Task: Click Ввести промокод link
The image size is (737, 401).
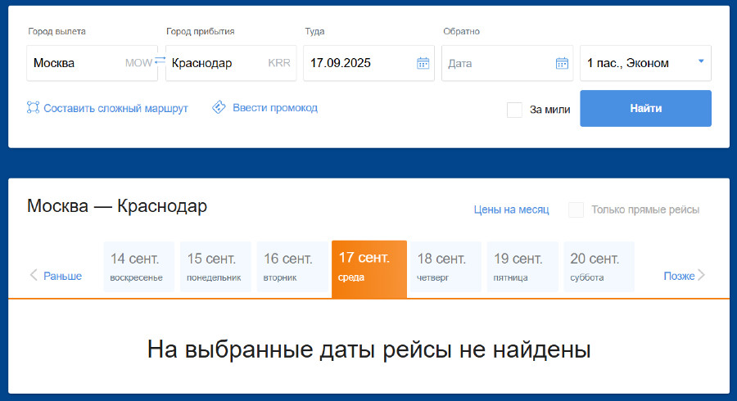Action: [x=274, y=107]
